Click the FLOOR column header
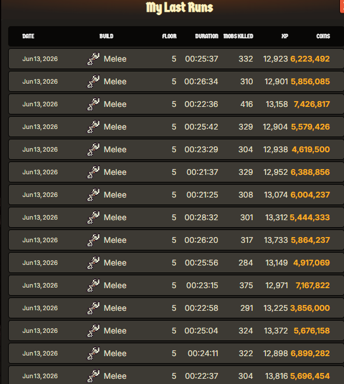 (169, 36)
